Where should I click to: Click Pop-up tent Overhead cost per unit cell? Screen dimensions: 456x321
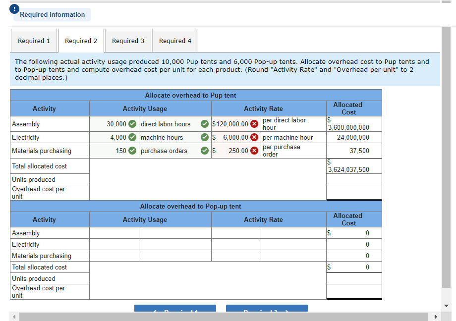click(354, 292)
